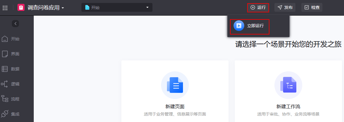Click the file icon in page selector
Viewport: 344px width, 122px height.
point(87,8)
